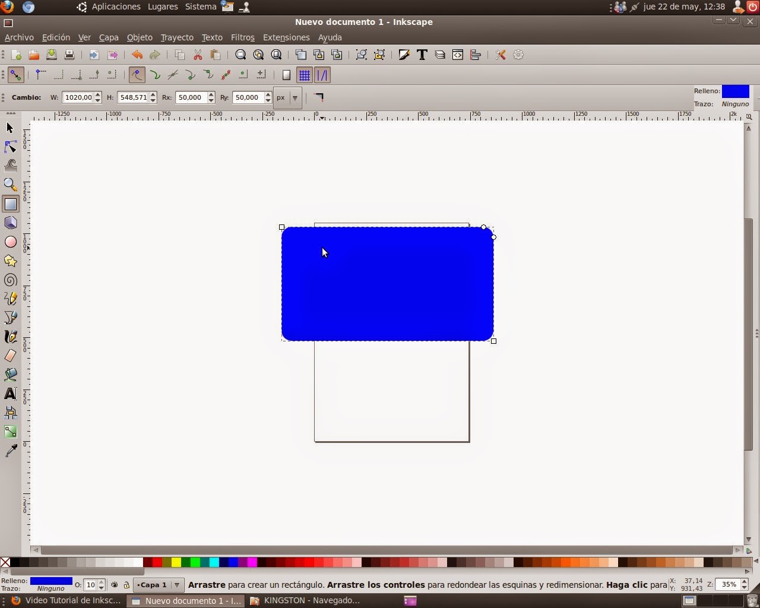Image resolution: width=760 pixels, height=608 pixels.
Task: Open the px units dropdown
Action: [x=288, y=97]
